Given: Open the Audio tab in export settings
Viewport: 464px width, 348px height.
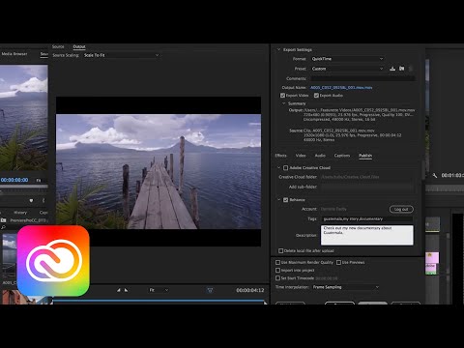Looking at the screenshot, I should tap(320, 156).
